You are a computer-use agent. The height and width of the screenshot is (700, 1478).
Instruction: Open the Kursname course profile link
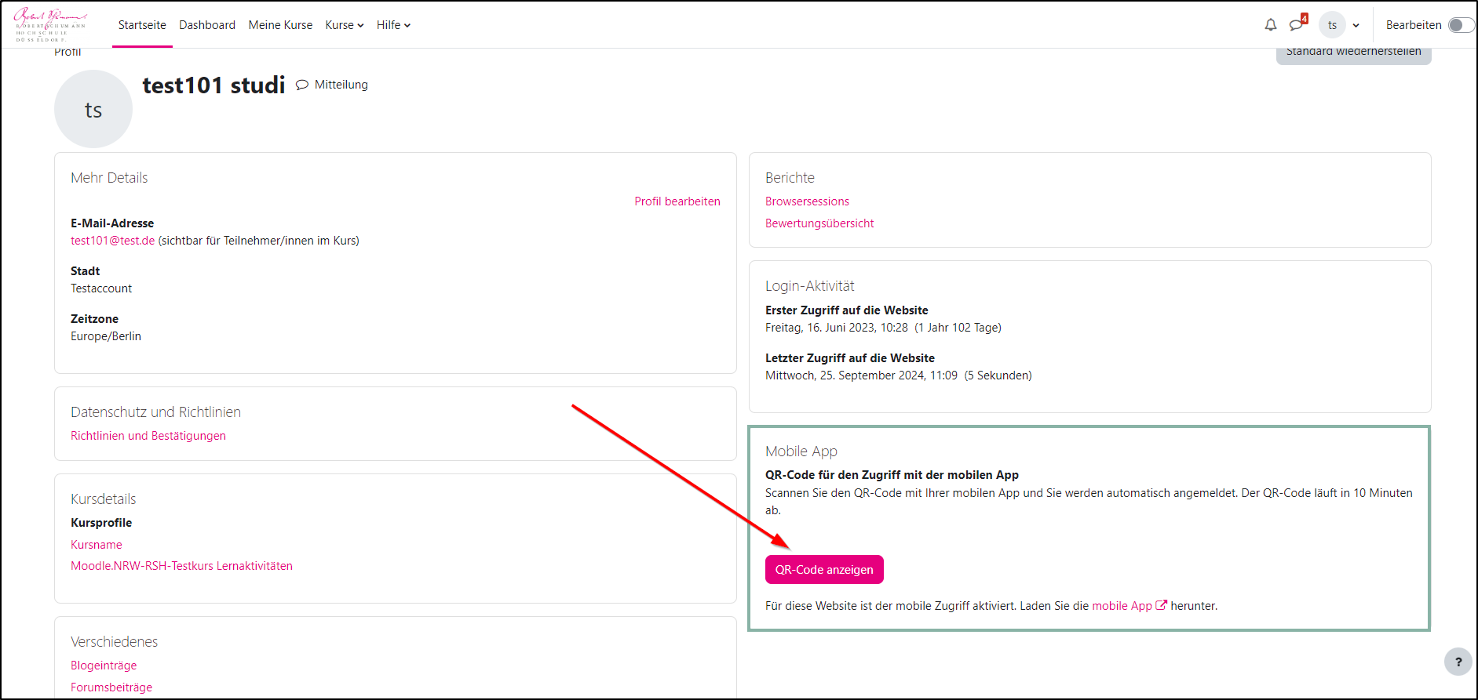click(97, 545)
